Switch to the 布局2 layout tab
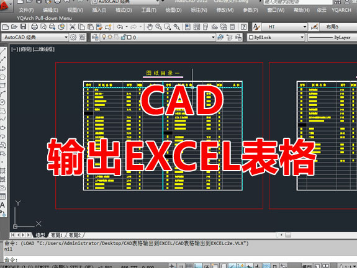The image size is (357, 268). tap(75, 234)
